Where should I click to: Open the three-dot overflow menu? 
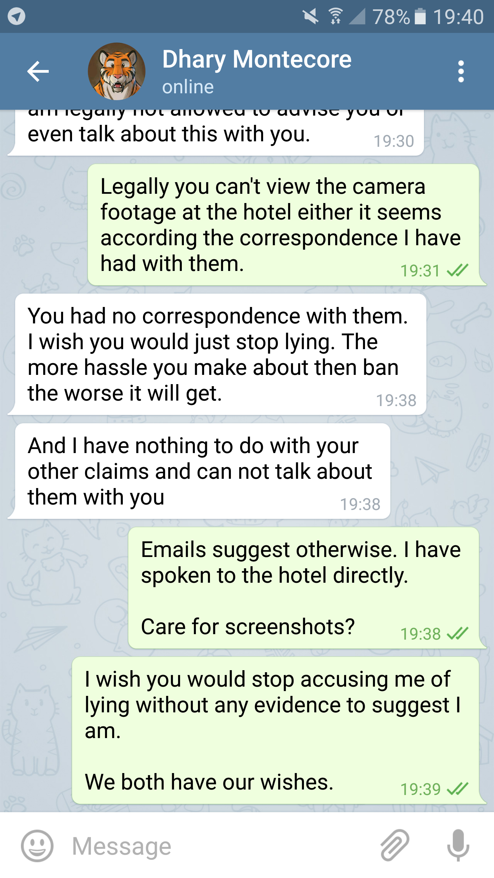click(x=461, y=71)
